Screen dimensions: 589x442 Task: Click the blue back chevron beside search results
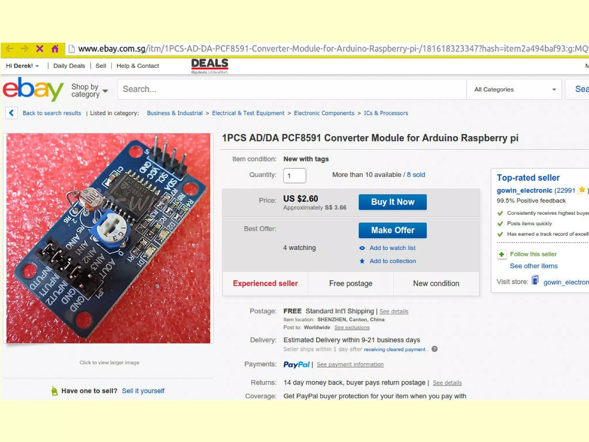tap(12, 113)
